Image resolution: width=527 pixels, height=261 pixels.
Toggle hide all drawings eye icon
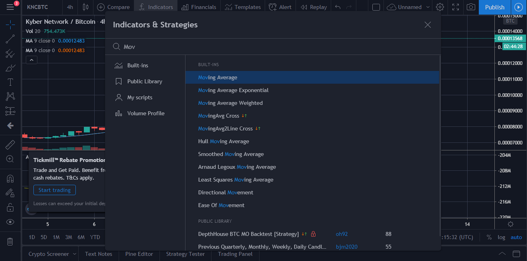(x=10, y=222)
